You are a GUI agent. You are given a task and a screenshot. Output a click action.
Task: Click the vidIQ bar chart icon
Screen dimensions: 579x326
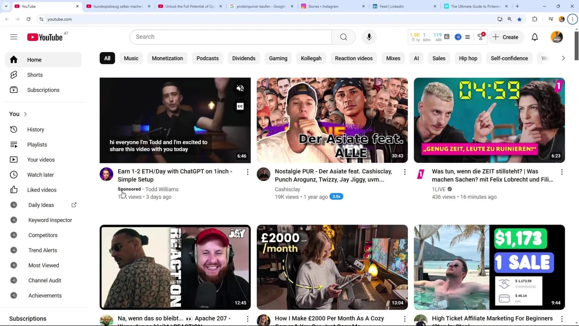447,37
